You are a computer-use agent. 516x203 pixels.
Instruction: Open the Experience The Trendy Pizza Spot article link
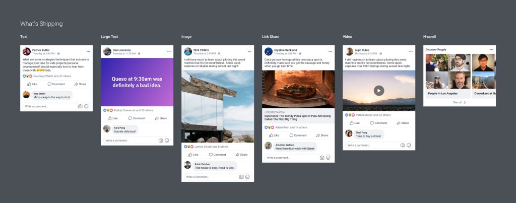coord(298,118)
